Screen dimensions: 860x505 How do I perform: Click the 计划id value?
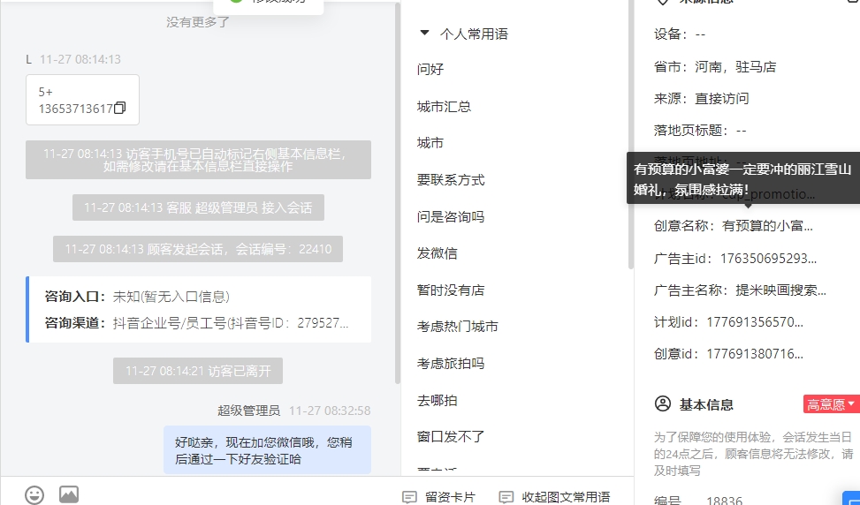(x=755, y=321)
